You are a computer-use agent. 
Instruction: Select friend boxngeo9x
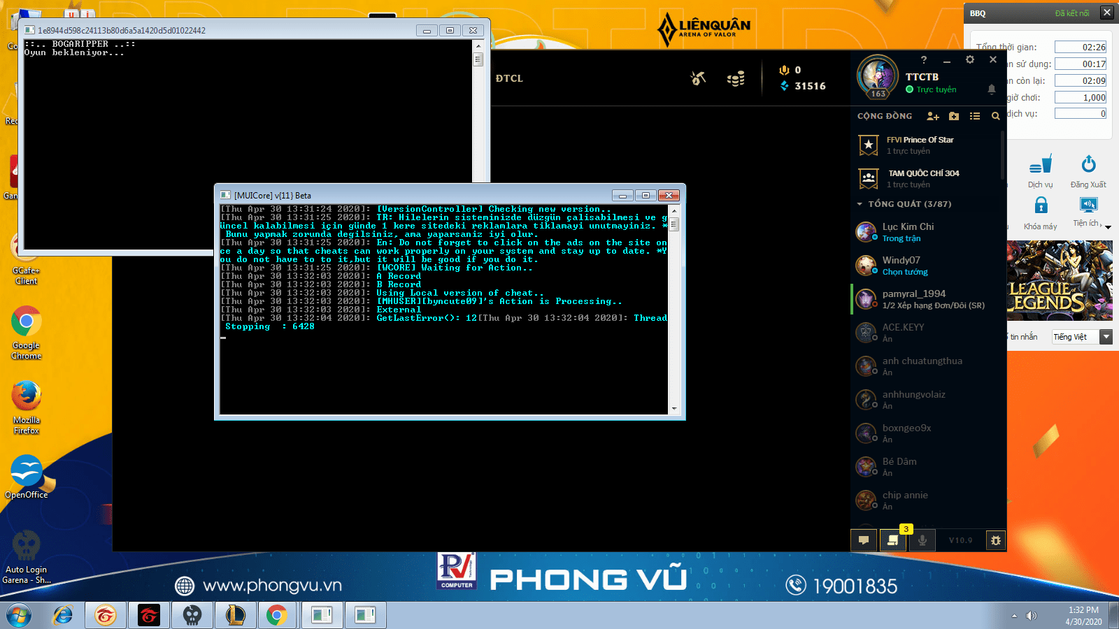coord(927,433)
